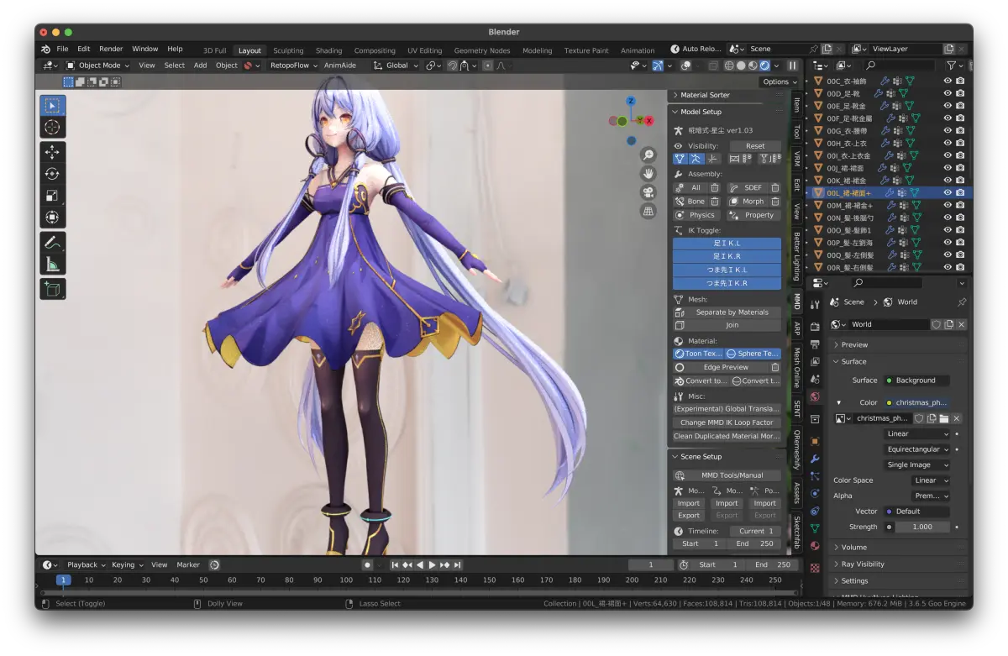This screenshot has height=656, width=1008.
Task: Toggle eye visibility for 00H_衣-上衣
Action: (x=948, y=144)
